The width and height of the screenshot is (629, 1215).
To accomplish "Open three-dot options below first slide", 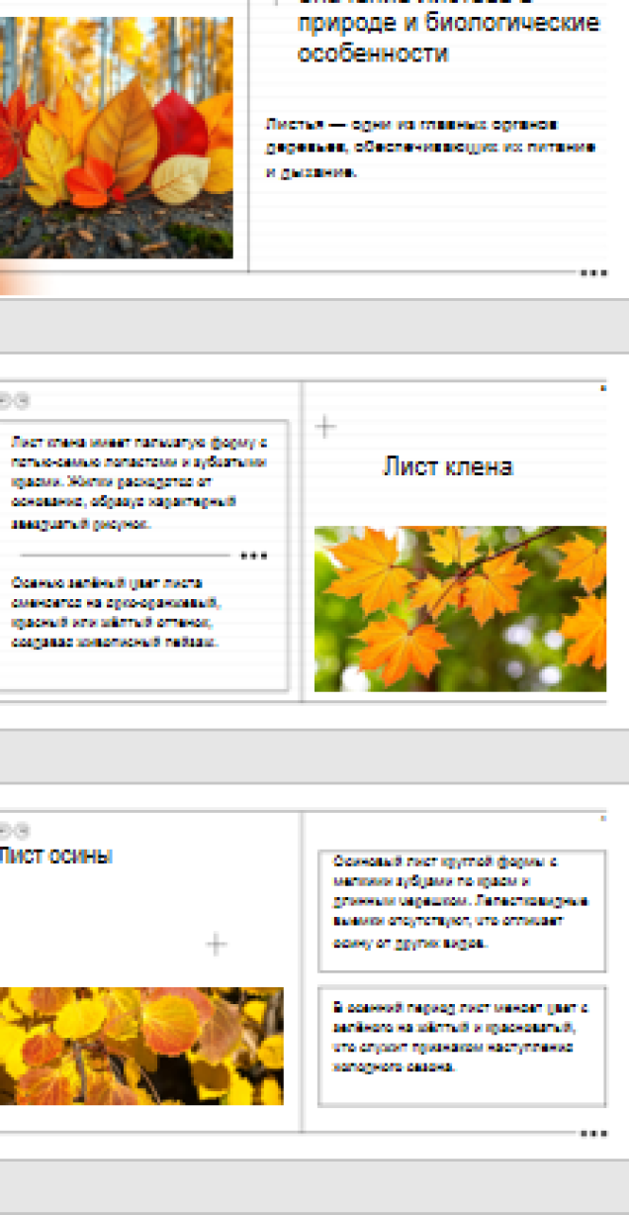I will click(593, 272).
